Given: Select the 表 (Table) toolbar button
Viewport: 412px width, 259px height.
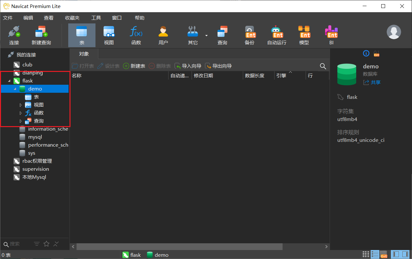Looking at the screenshot, I should 82,35.
